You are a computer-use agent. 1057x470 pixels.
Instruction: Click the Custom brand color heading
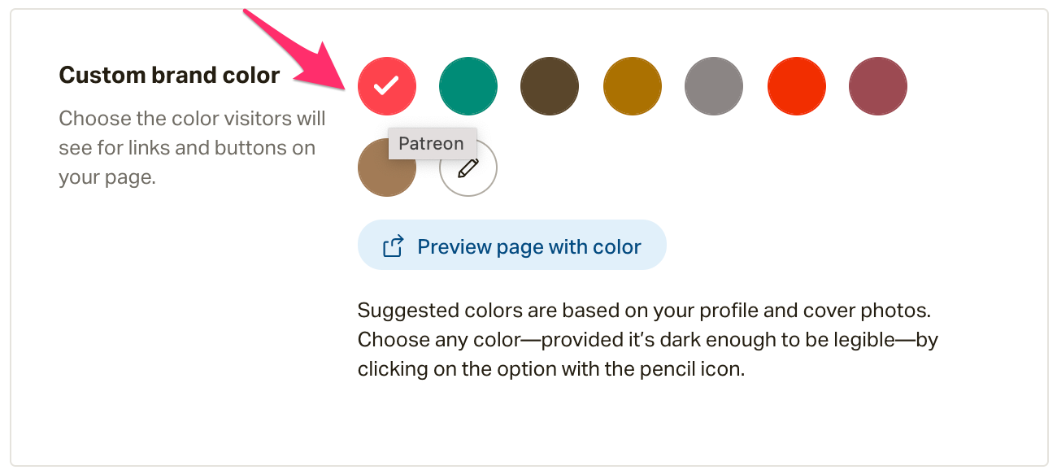169,76
